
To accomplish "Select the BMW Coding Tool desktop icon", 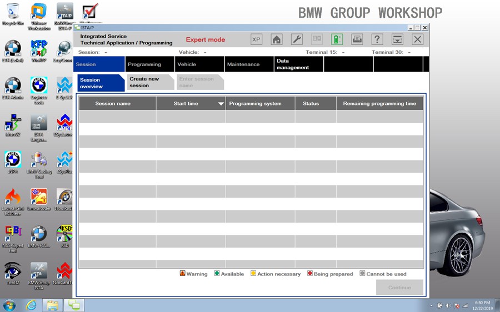I will coord(39,164).
